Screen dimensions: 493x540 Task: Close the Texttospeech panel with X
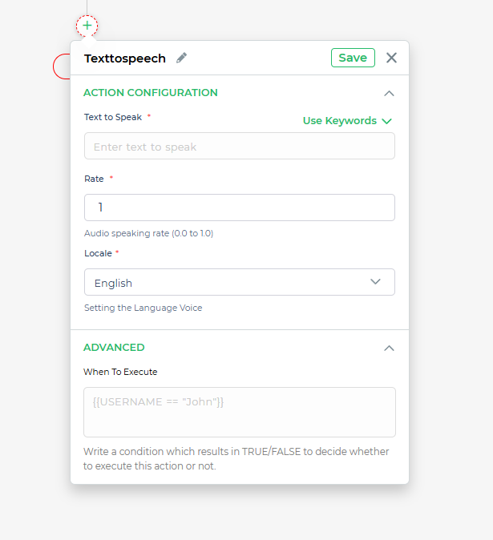(391, 58)
